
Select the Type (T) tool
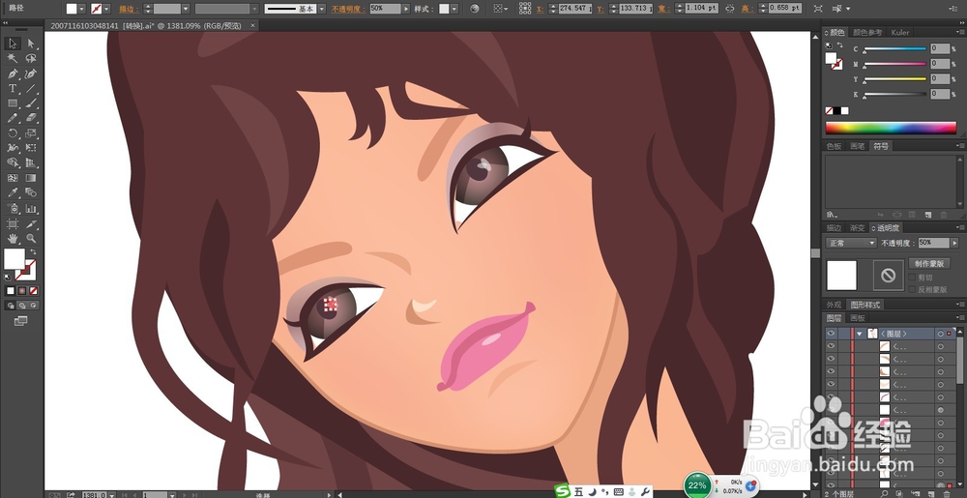point(13,89)
